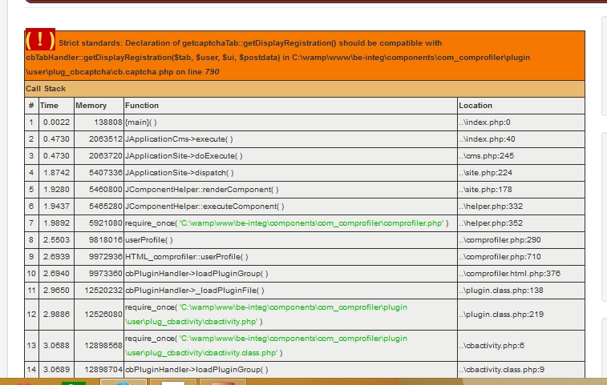Viewport: 607px width, 385px height.
Task: Click location '..\helper.php:352'
Action: (491, 223)
